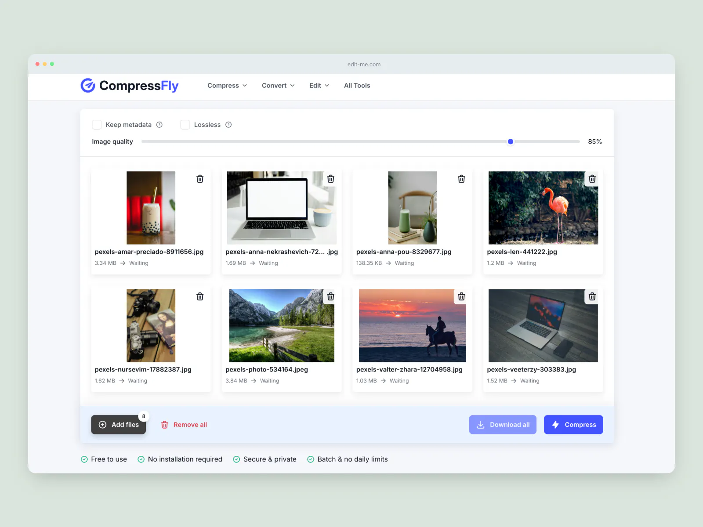The height and width of the screenshot is (527, 703).
Task: Click filename pexels-len-441222.jpg
Action: [522, 252]
